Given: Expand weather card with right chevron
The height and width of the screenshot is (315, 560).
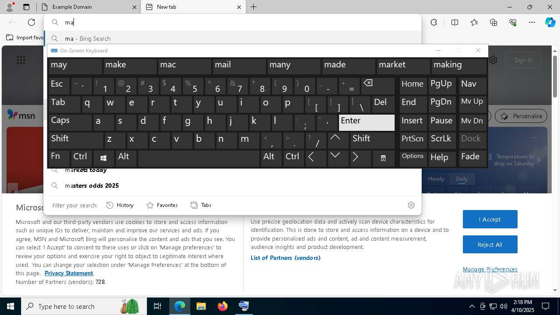Looking at the screenshot, I should (x=539, y=161).
